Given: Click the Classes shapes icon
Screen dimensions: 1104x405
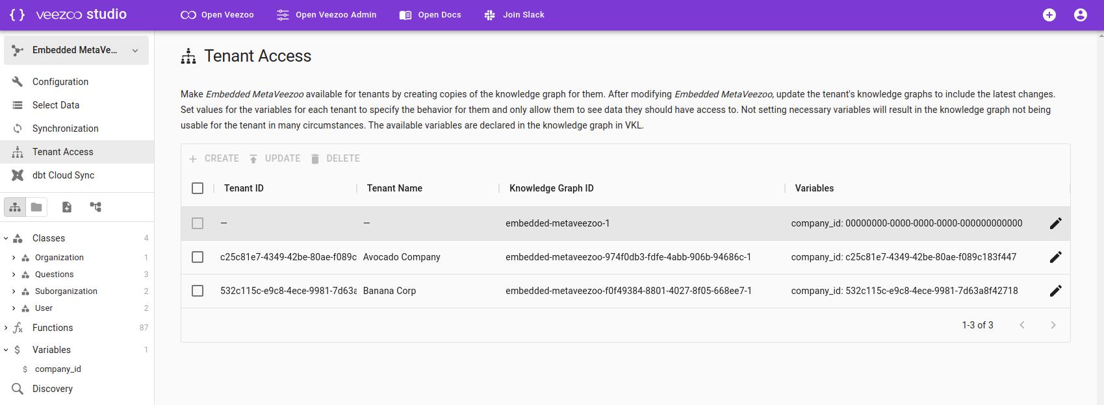Looking at the screenshot, I should [18, 238].
